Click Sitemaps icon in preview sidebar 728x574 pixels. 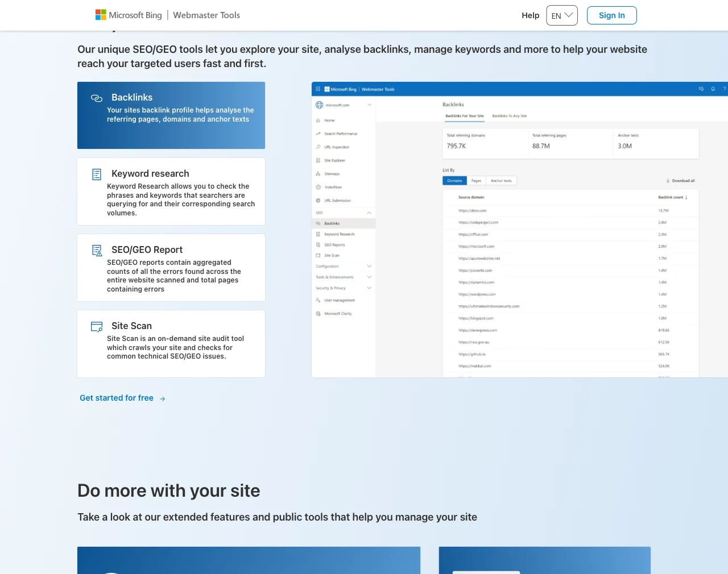(318, 174)
